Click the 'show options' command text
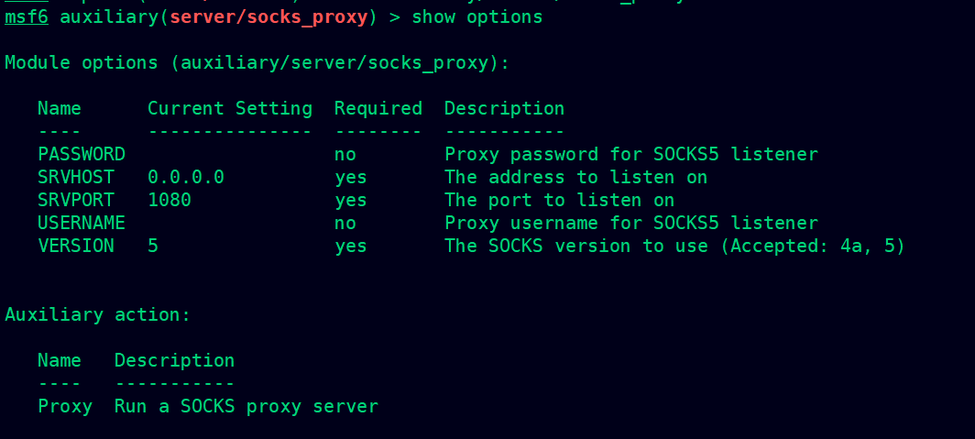Image resolution: width=975 pixels, height=439 pixels. 477,17
